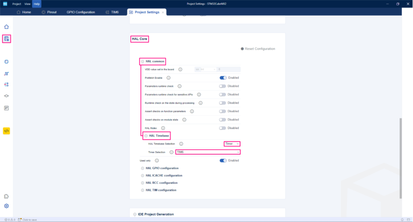Viewport: 413px width, 222px height.
Task: Click the 'Click to save' status button
Action: 27,220
